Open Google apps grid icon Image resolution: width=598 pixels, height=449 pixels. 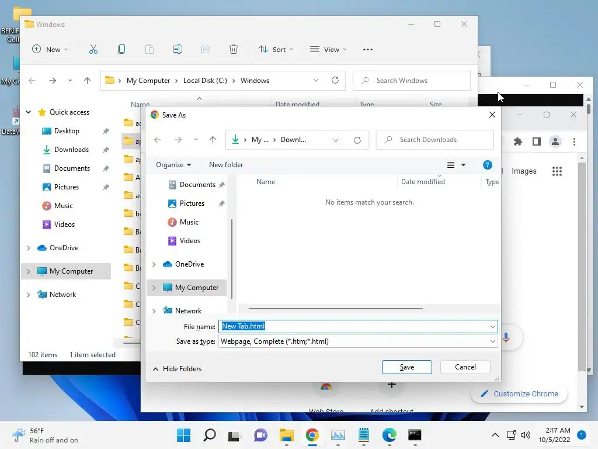click(x=557, y=171)
